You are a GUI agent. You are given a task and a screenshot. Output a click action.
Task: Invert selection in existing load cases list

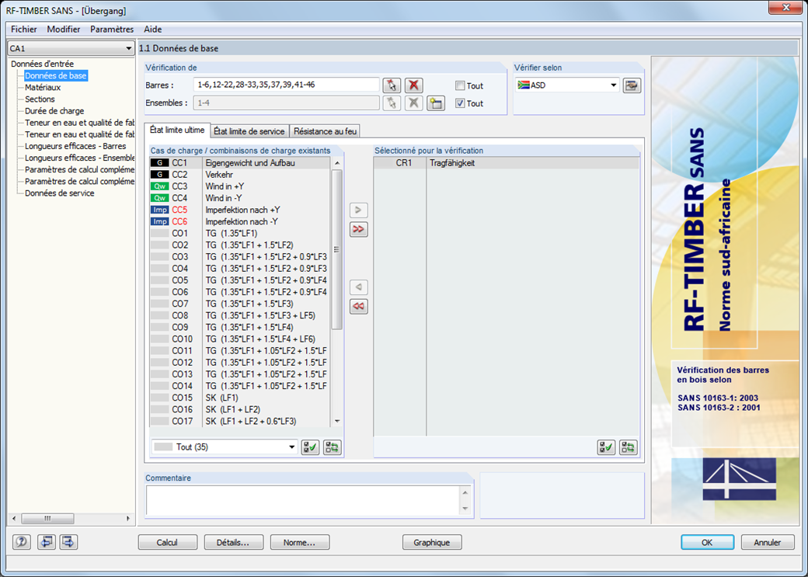point(333,447)
